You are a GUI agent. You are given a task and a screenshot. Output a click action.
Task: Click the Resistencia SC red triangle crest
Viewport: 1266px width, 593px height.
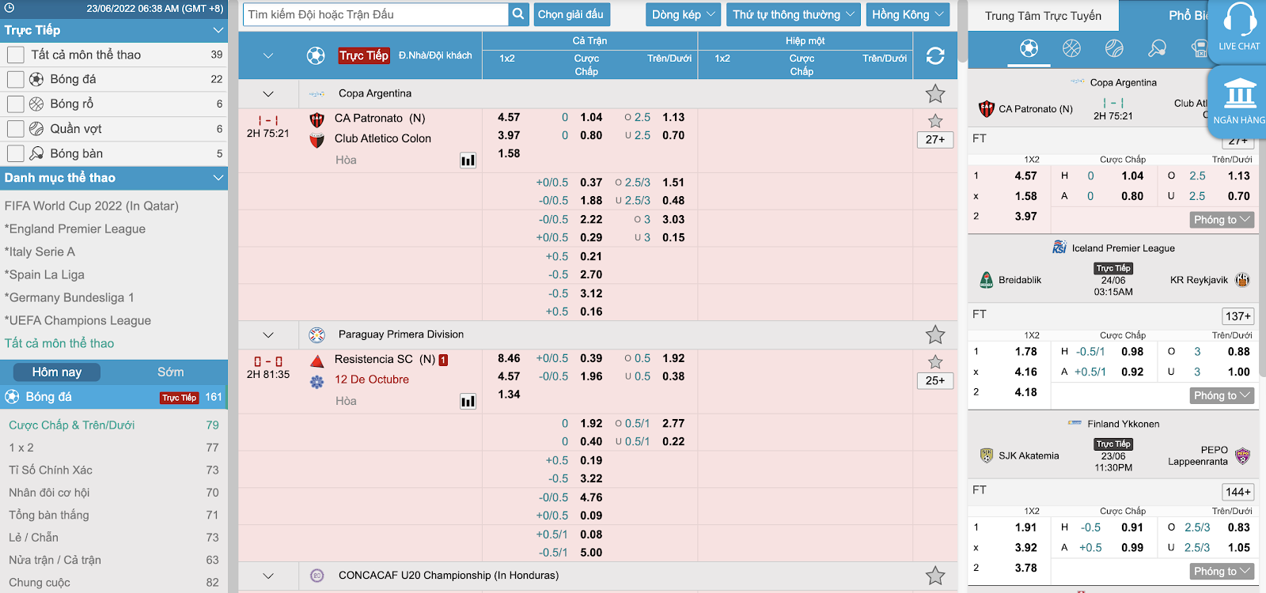(x=317, y=361)
